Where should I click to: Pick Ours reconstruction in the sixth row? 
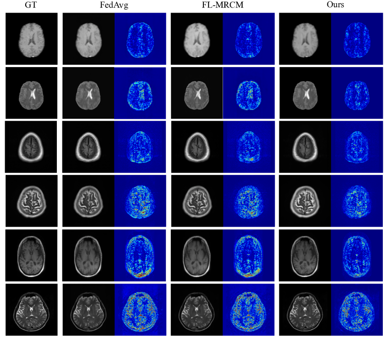point(305,310)
